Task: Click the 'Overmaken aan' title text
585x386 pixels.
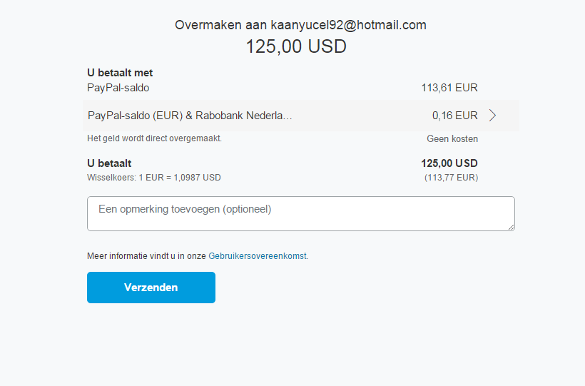Action: pyautogui.click(x=221, y=25)
